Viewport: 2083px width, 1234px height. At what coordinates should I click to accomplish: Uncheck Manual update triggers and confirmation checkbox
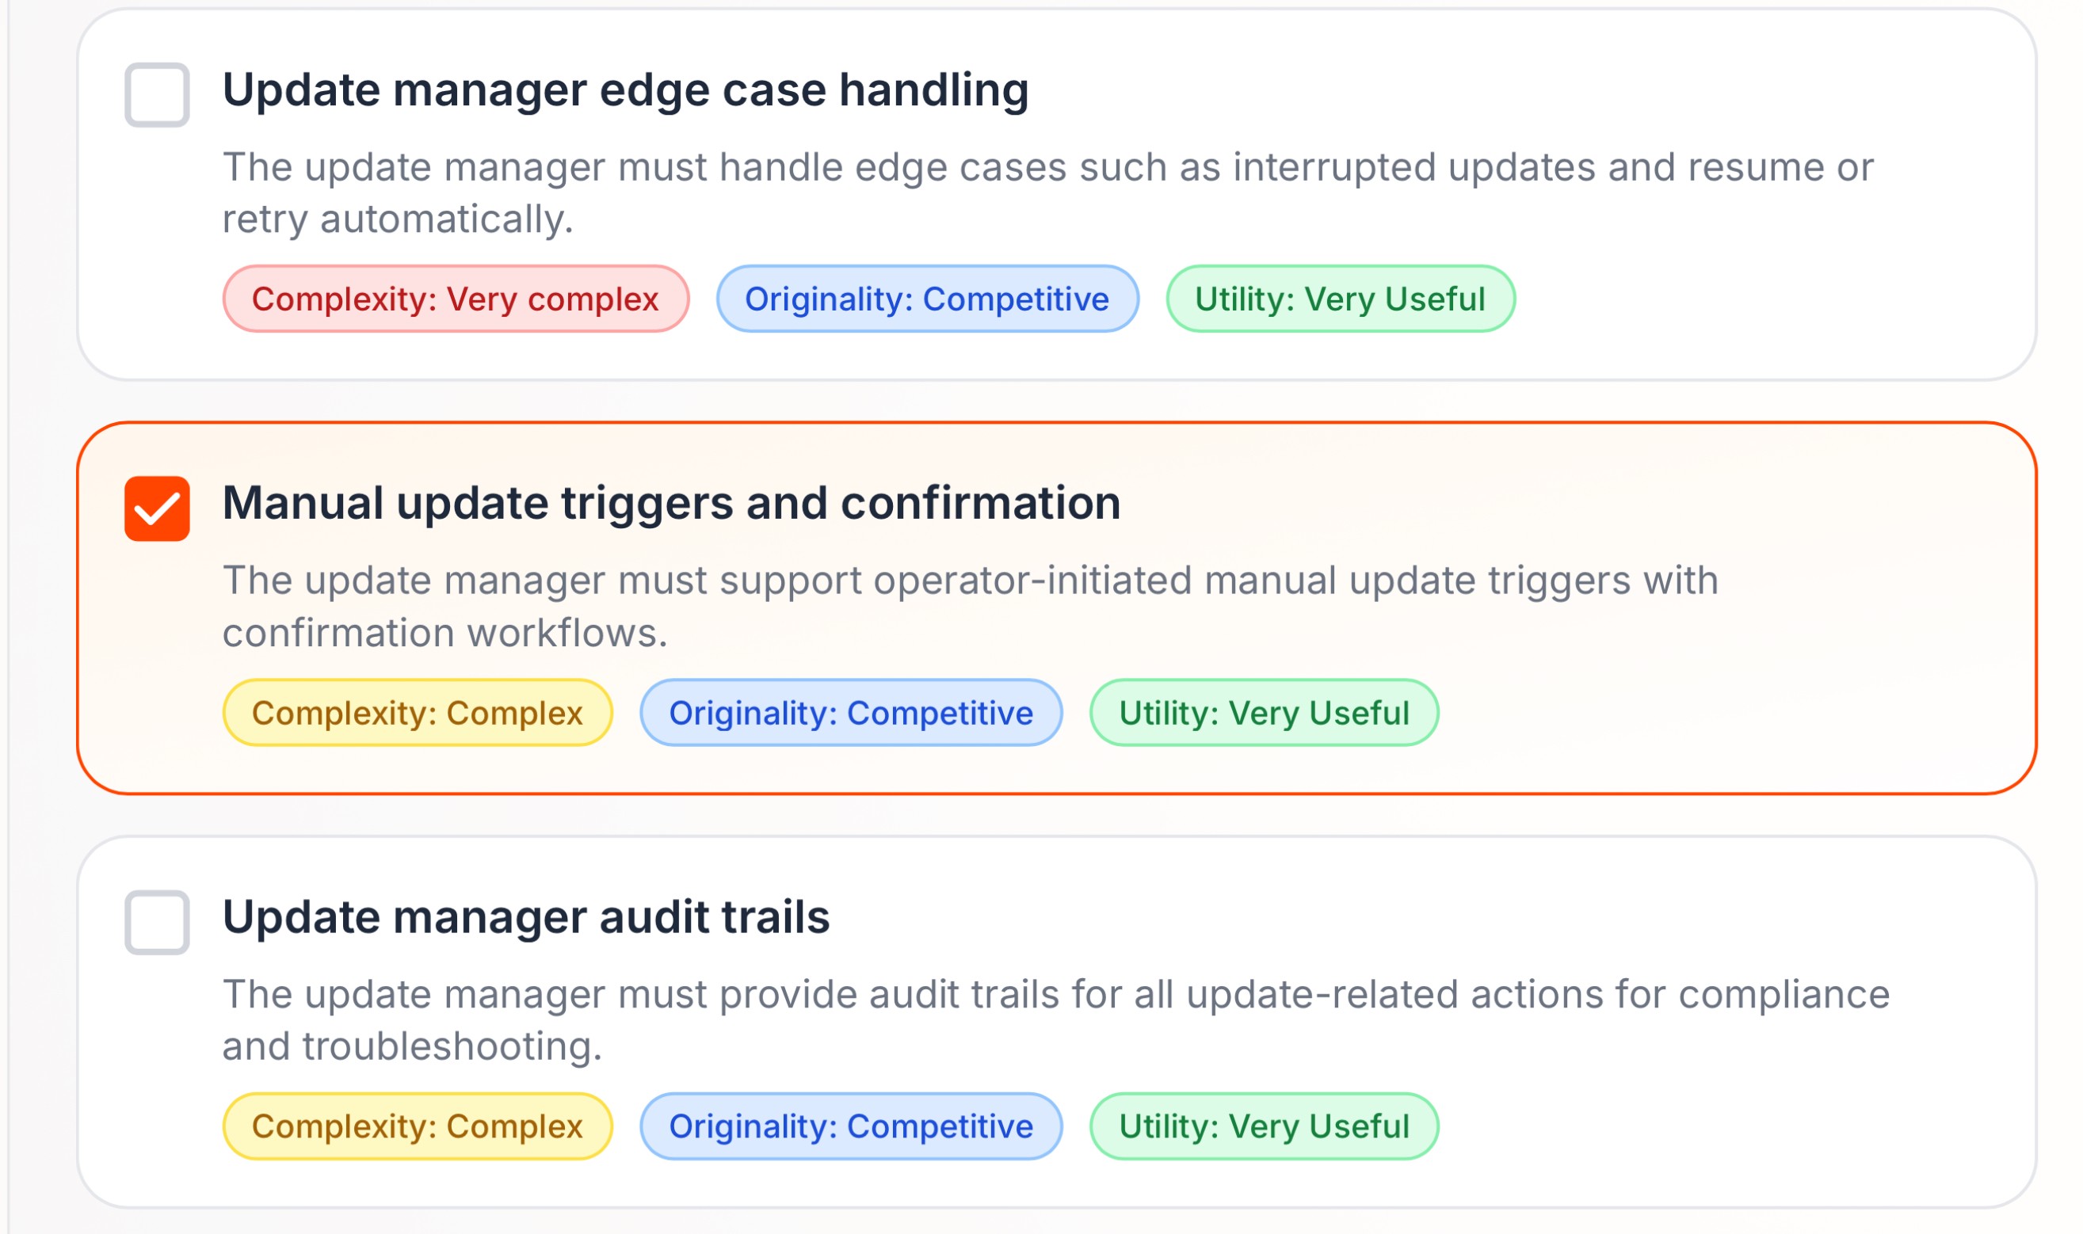(x=156, y=508)
